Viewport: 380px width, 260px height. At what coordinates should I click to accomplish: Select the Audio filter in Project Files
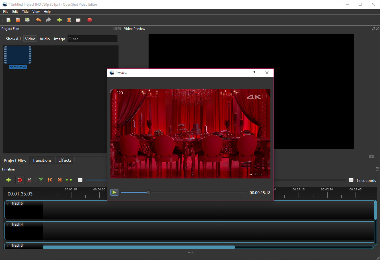pos(45,39)
